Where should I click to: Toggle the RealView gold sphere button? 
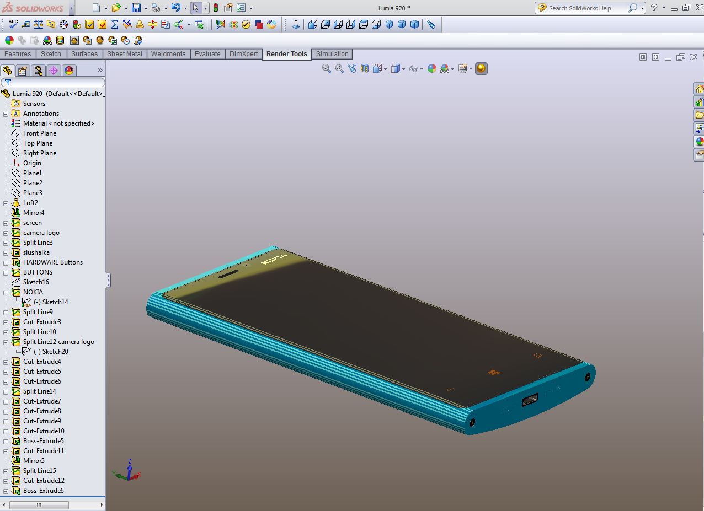(481, 68)
